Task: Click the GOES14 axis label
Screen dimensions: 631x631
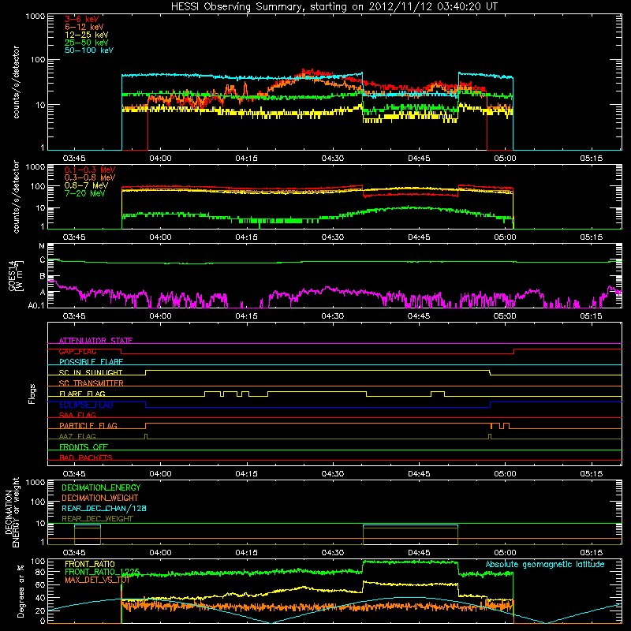Action: coord(16,275)
